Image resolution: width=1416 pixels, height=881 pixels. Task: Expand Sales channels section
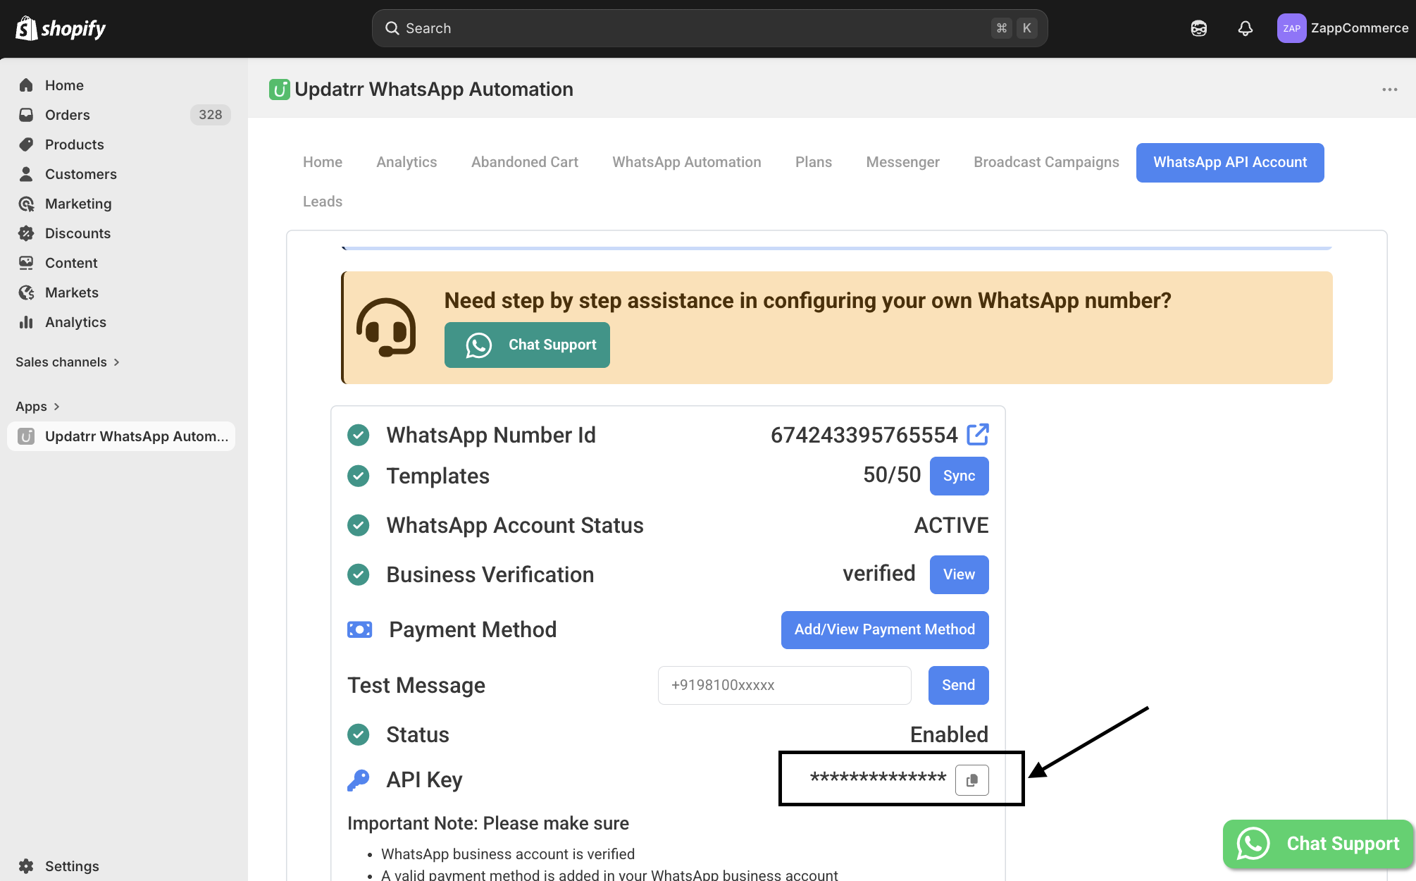coord(68,362)
